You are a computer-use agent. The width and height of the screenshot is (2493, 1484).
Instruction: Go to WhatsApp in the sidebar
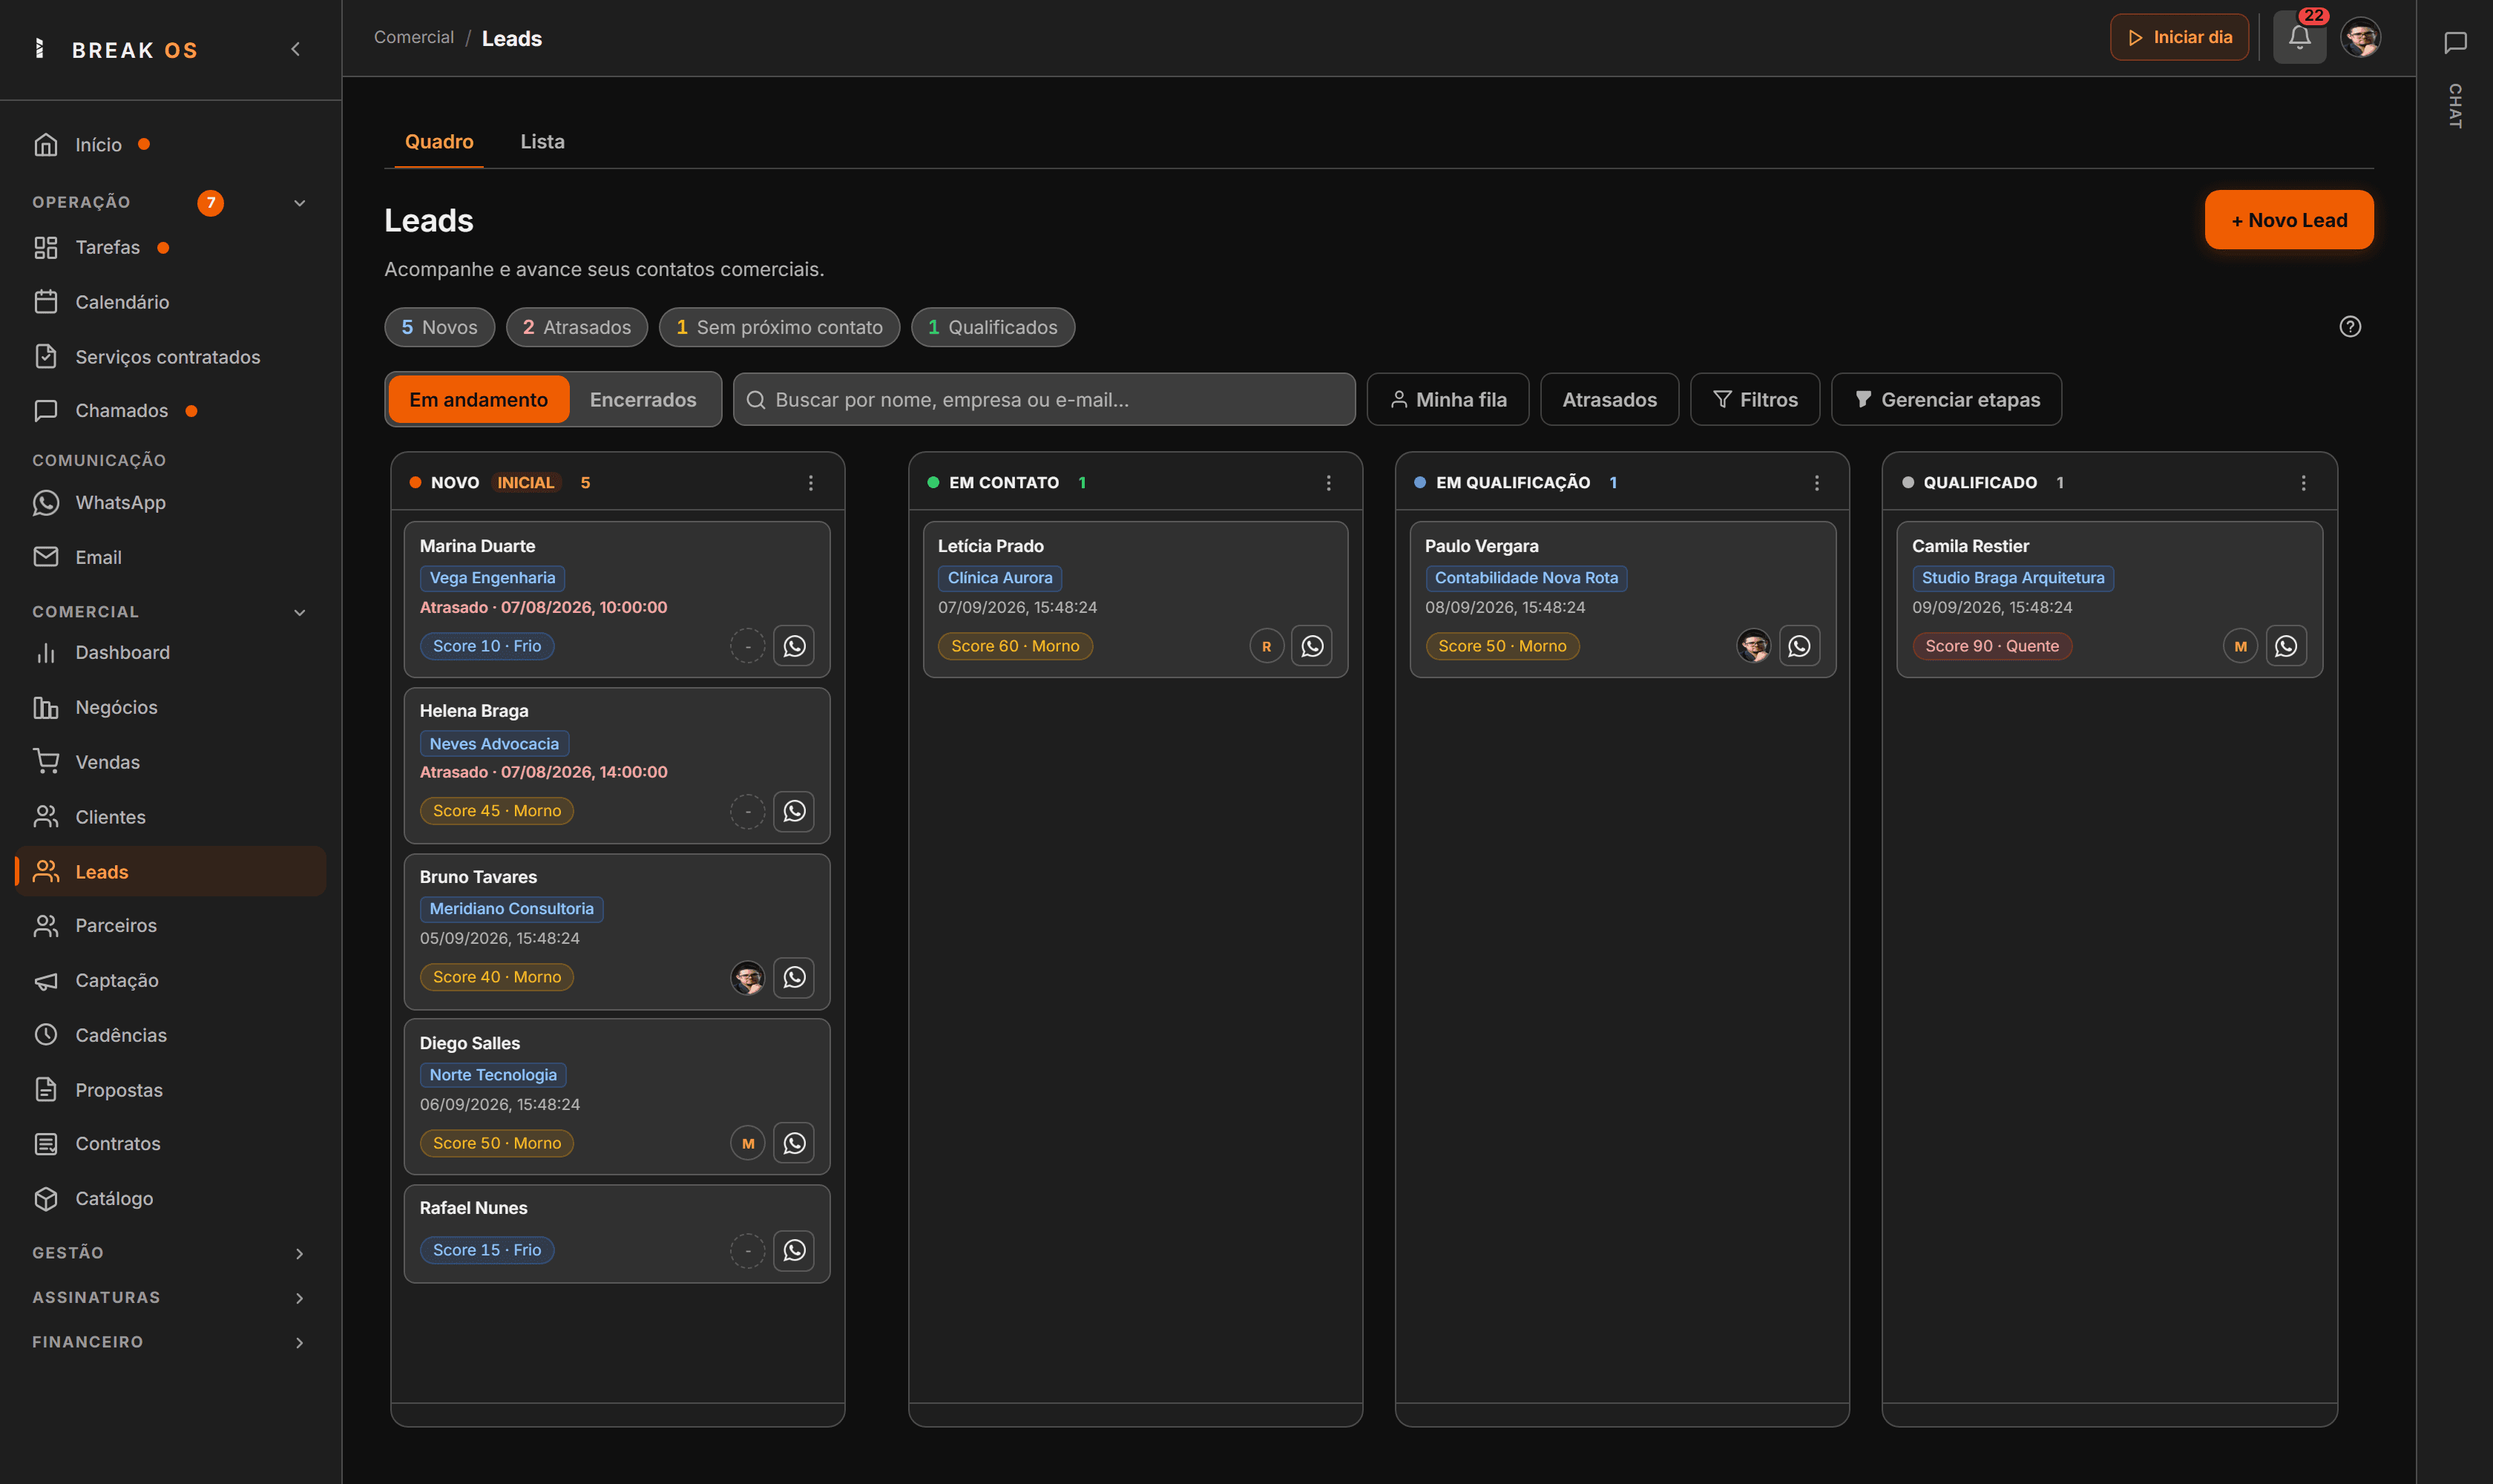(170, 503)
